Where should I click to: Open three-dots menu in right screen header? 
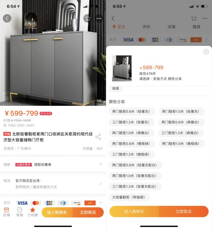click(x=205, y=18)
